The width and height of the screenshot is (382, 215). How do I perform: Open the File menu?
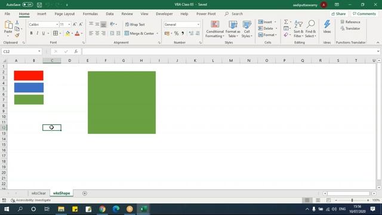click(x=7, y=14)
